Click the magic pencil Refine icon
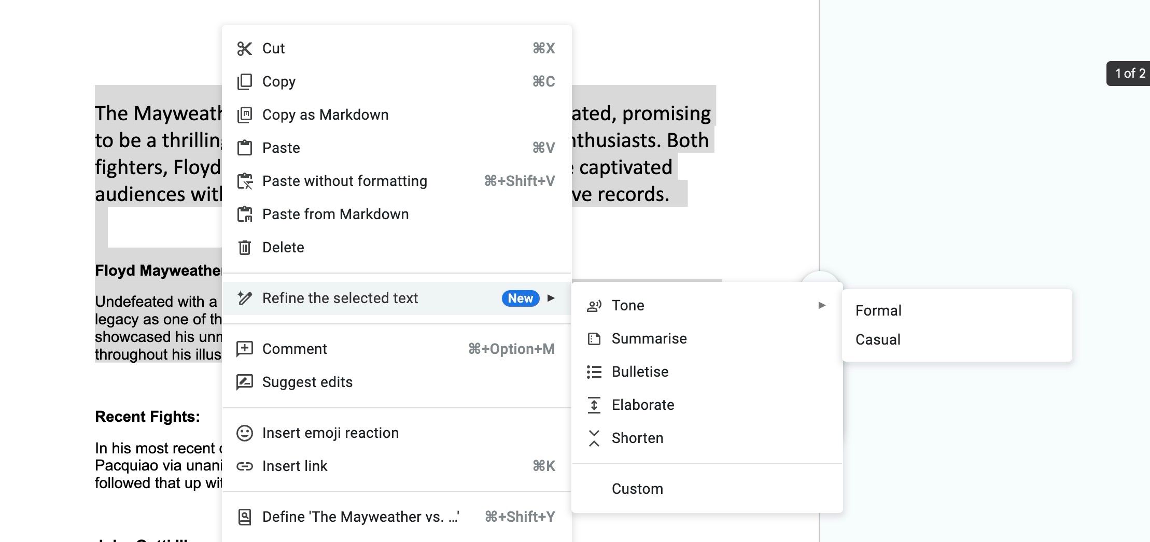This screenshot has width=1150, height=542. [244, 298]
